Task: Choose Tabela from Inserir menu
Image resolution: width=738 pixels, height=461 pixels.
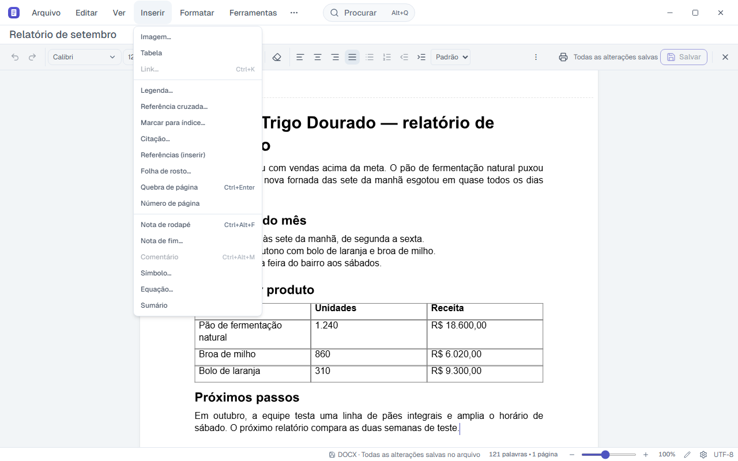Action: 198,53
